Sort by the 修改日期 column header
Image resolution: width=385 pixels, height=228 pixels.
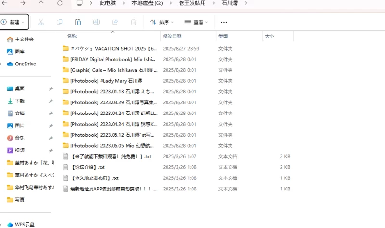[x=172, y=36]
